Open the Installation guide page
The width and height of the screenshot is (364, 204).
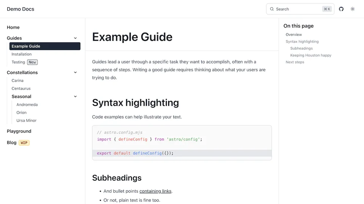22,54
